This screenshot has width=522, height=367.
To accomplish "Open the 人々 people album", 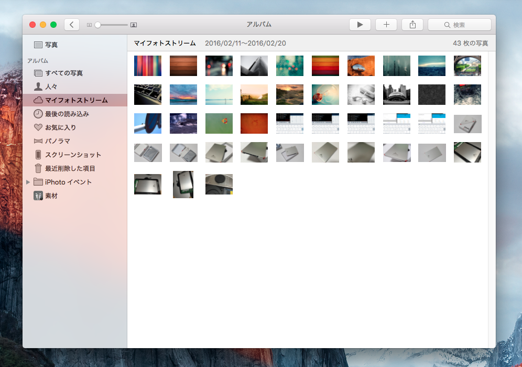I will point(51,87).
